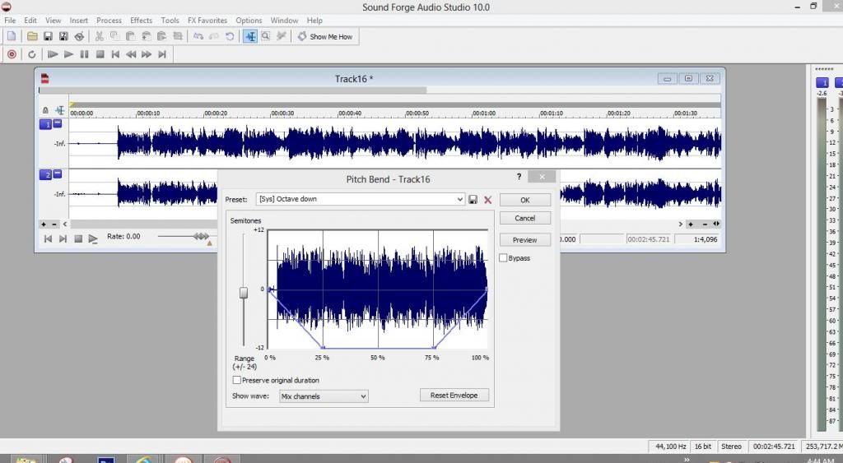Viewport: 843px width, 463px height.
Task: Click the Reset Envelope button
Action: click(x=454, y=396)
